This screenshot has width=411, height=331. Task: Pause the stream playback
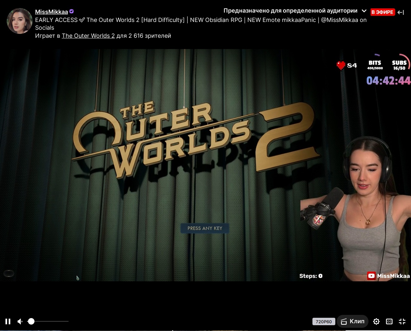(x=8, y=321)
